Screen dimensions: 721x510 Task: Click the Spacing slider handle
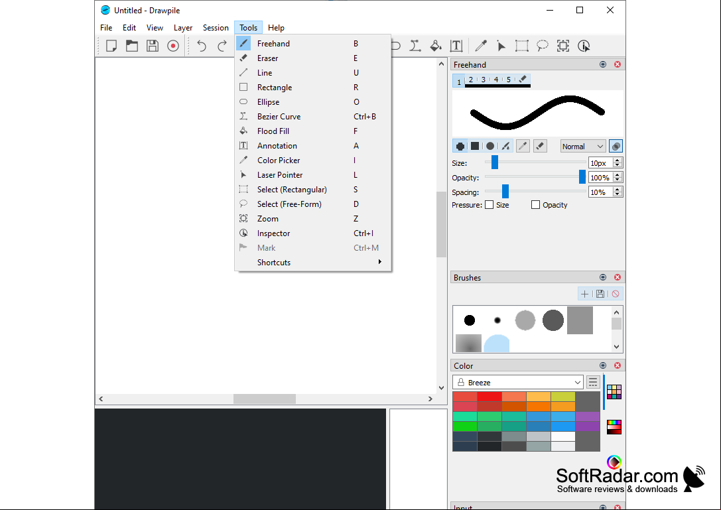click(505, 191)
